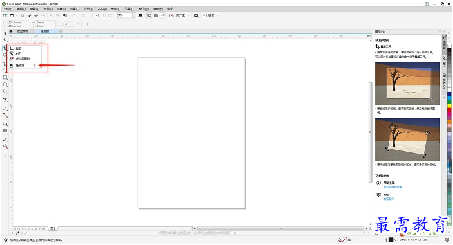This screenshot has height=245, width=453.
Task: Click the Open file icon
Action: (12, 15)
